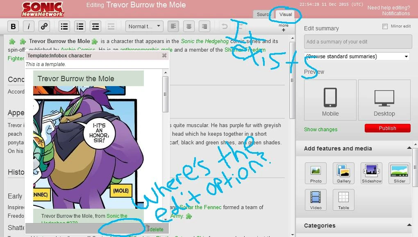
Task: Insert a bulleted list
Action: pyautogui.click(x=64, y=27)
